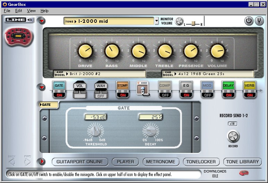
Task: Click the GearBox title bar app icon
Action: [x=5, y=4]
